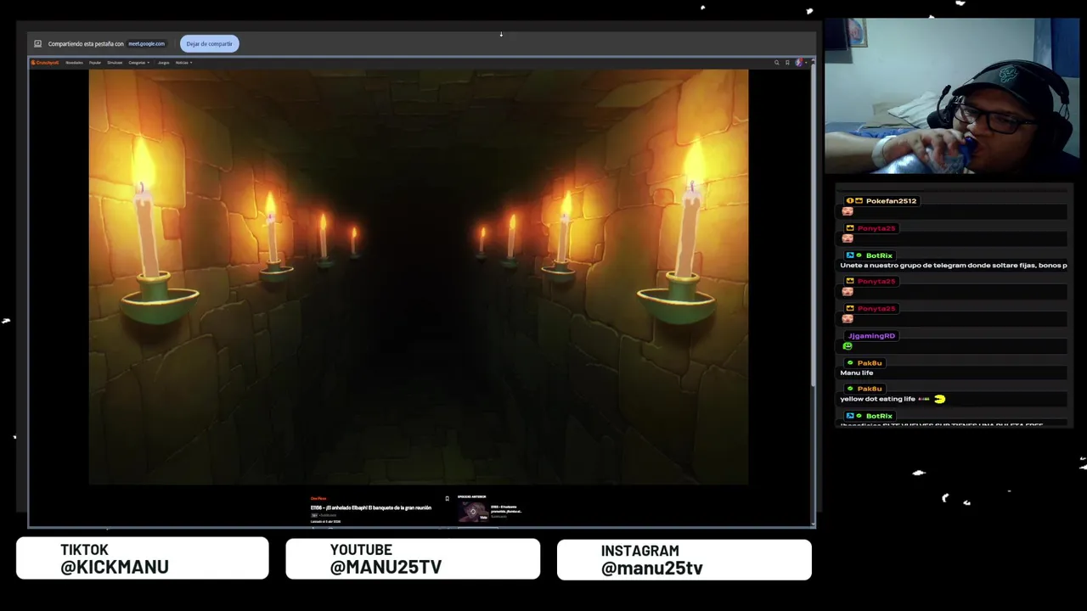Click the blue badge beside first BotRix
Screen dimensions: 1087x611
point(850,255)
